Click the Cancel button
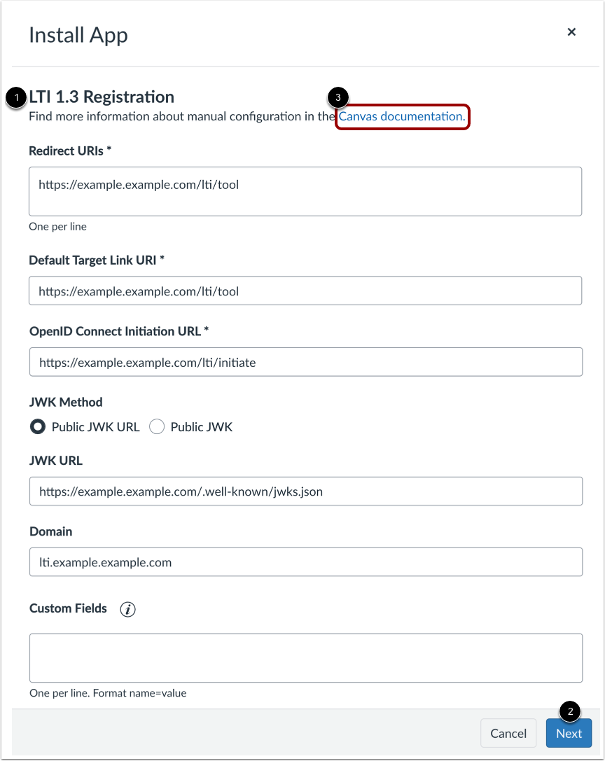 [508, 733]
